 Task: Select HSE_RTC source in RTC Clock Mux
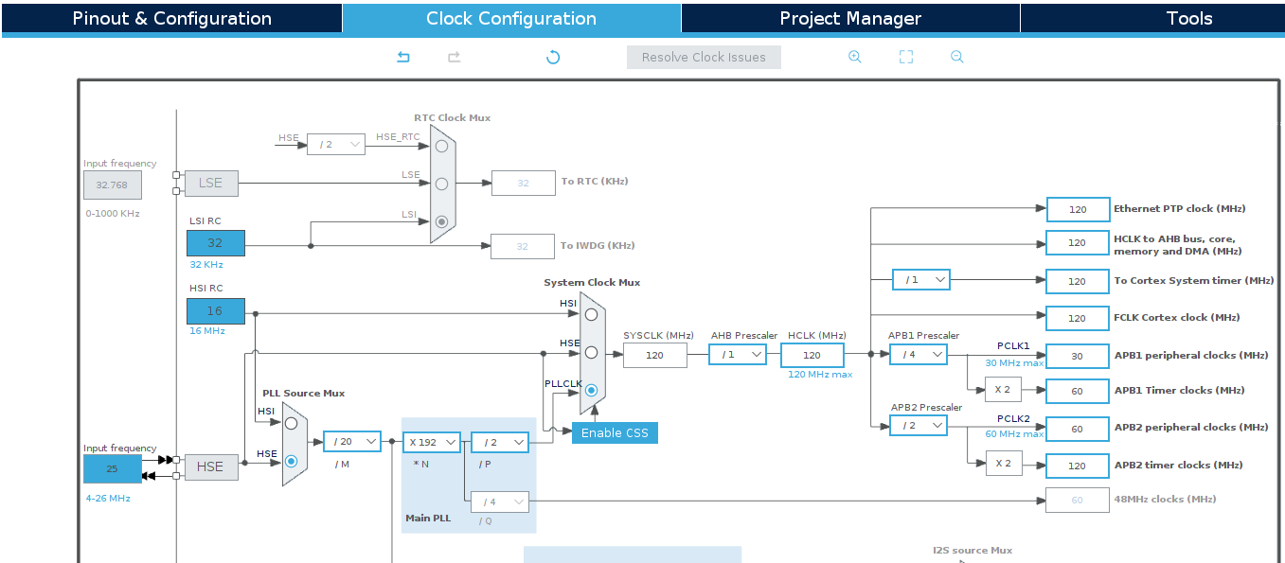(x=440, y=145)
